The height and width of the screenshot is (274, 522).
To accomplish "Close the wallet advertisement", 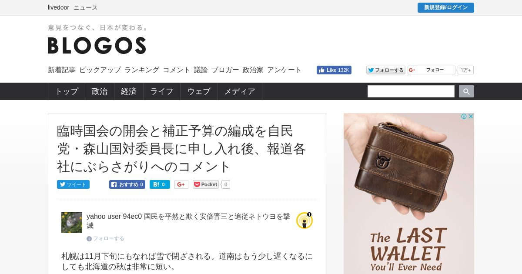I will 471,117.
